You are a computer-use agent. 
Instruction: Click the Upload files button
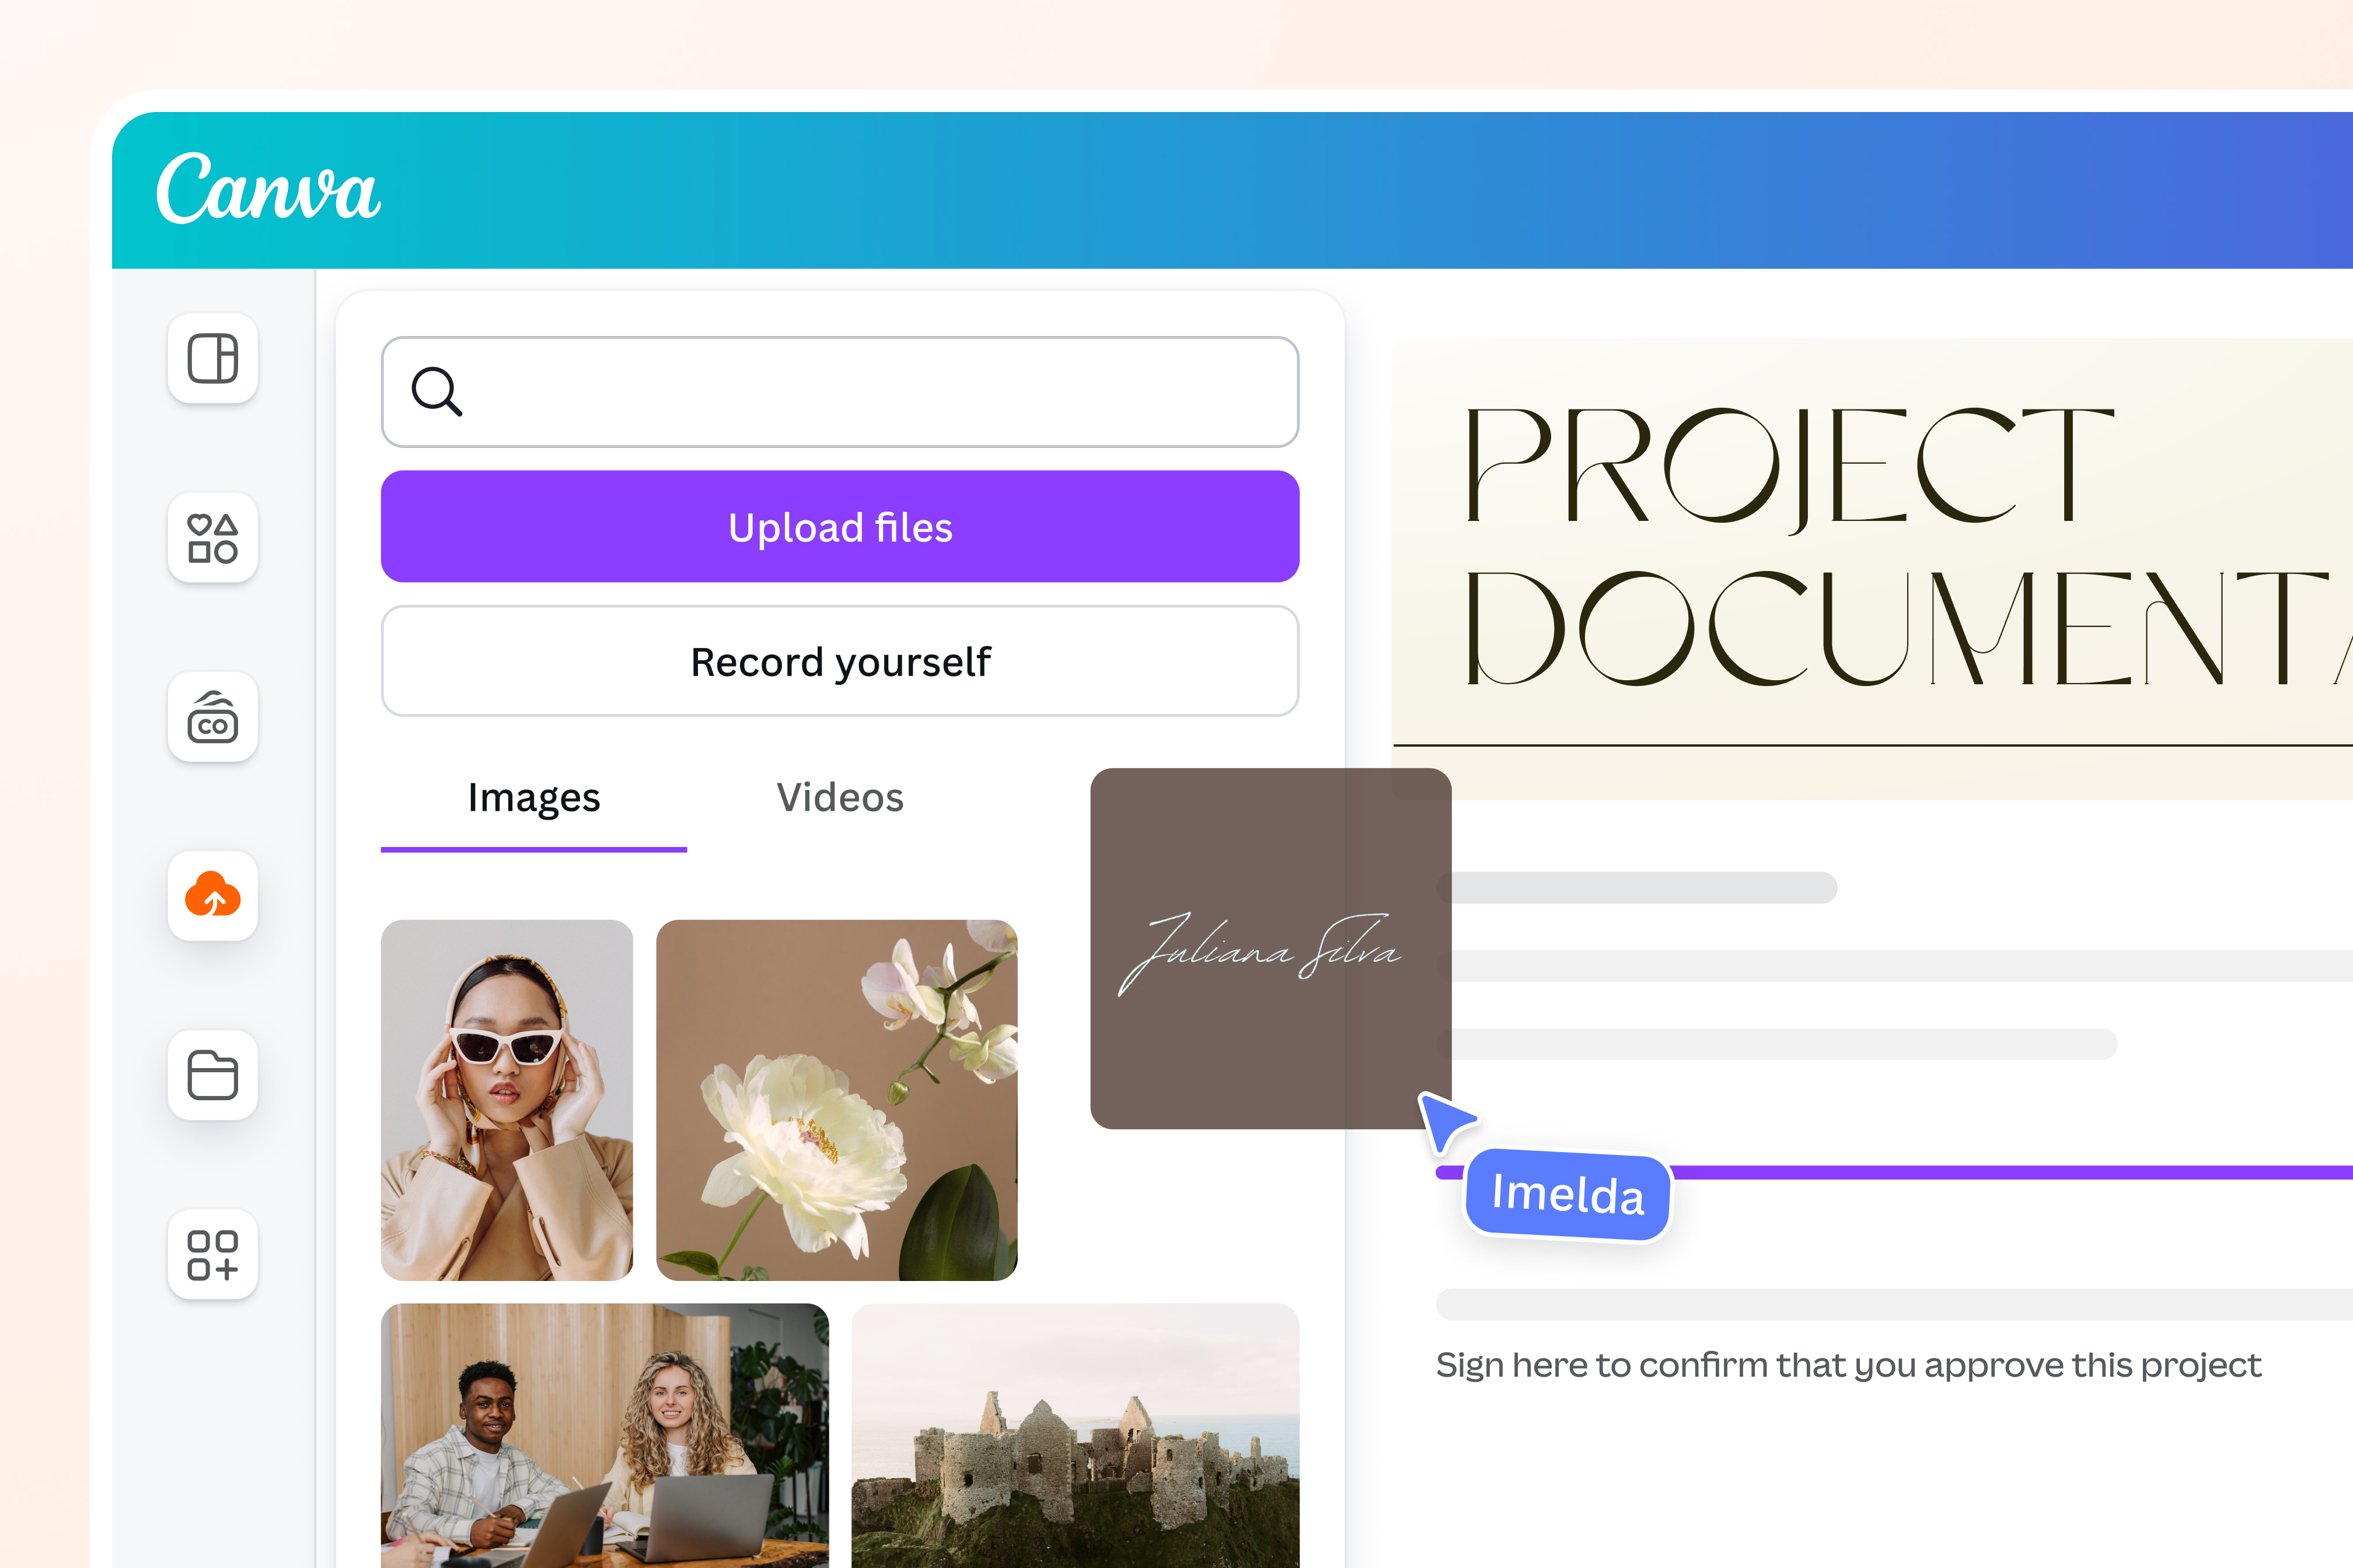pos(839,526)
